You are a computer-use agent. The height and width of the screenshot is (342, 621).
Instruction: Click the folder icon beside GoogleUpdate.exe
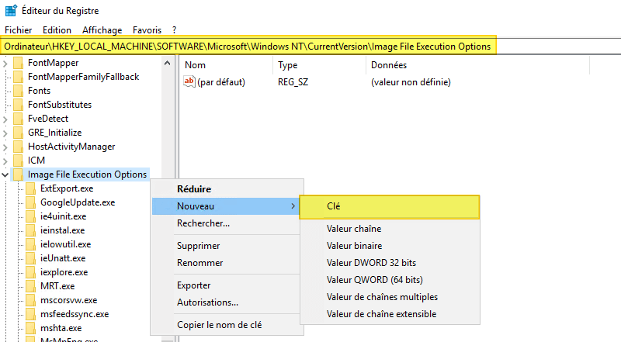pos(31,202)
